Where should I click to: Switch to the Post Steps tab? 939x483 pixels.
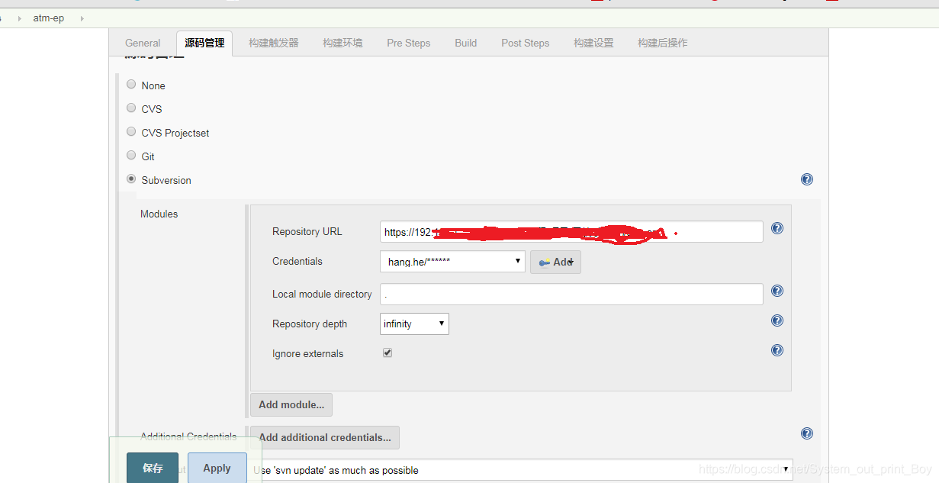[526, 43]
